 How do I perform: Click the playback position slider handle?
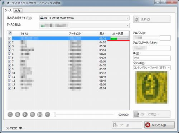pyautogui.click(x=55, y=114)
